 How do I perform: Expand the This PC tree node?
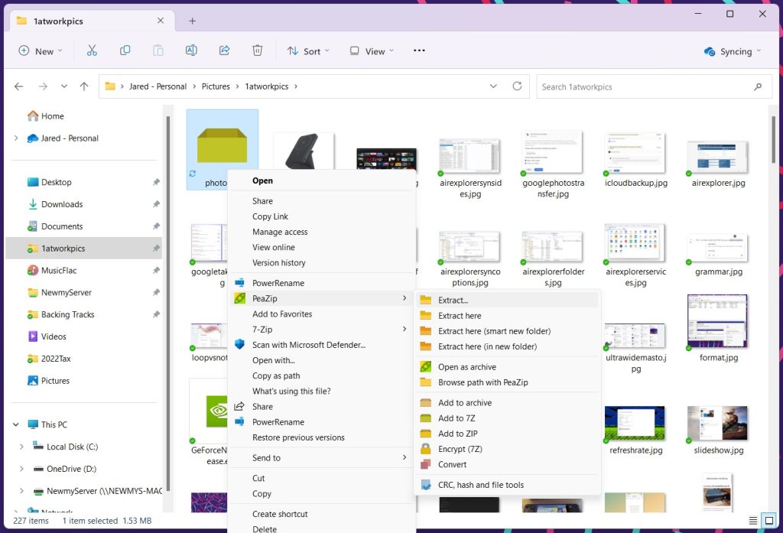click(x=16, y=424)
